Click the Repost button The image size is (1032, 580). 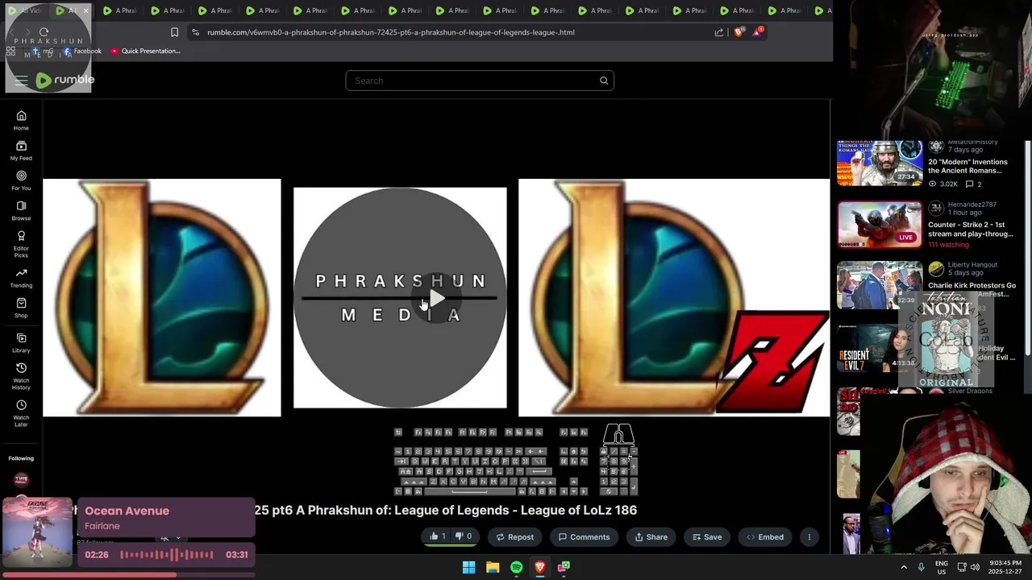click(514, 536)
